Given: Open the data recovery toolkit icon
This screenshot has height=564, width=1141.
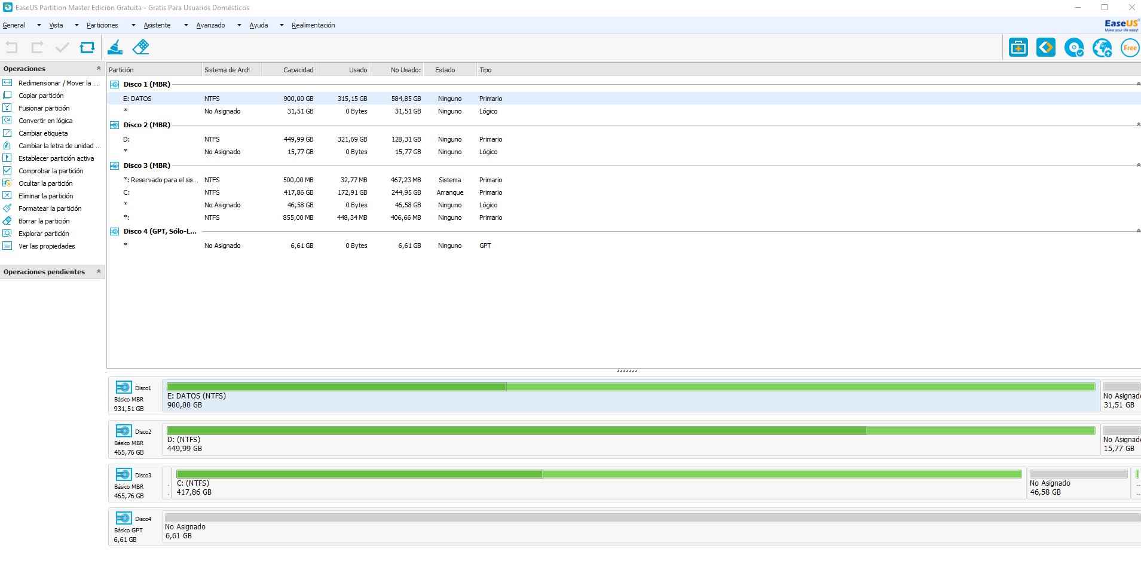Looking at the screenshot, I should 1018,48.
